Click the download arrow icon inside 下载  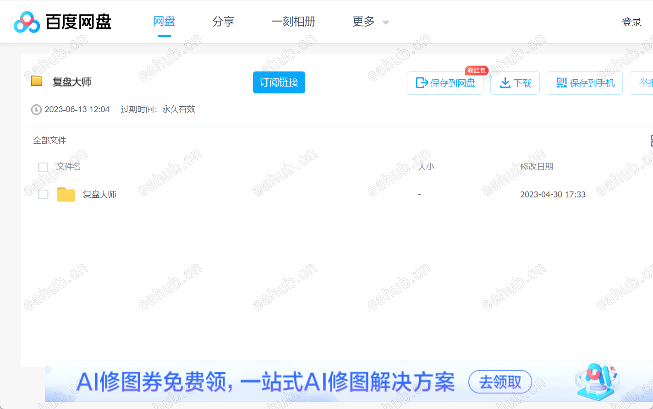point(505,83)
